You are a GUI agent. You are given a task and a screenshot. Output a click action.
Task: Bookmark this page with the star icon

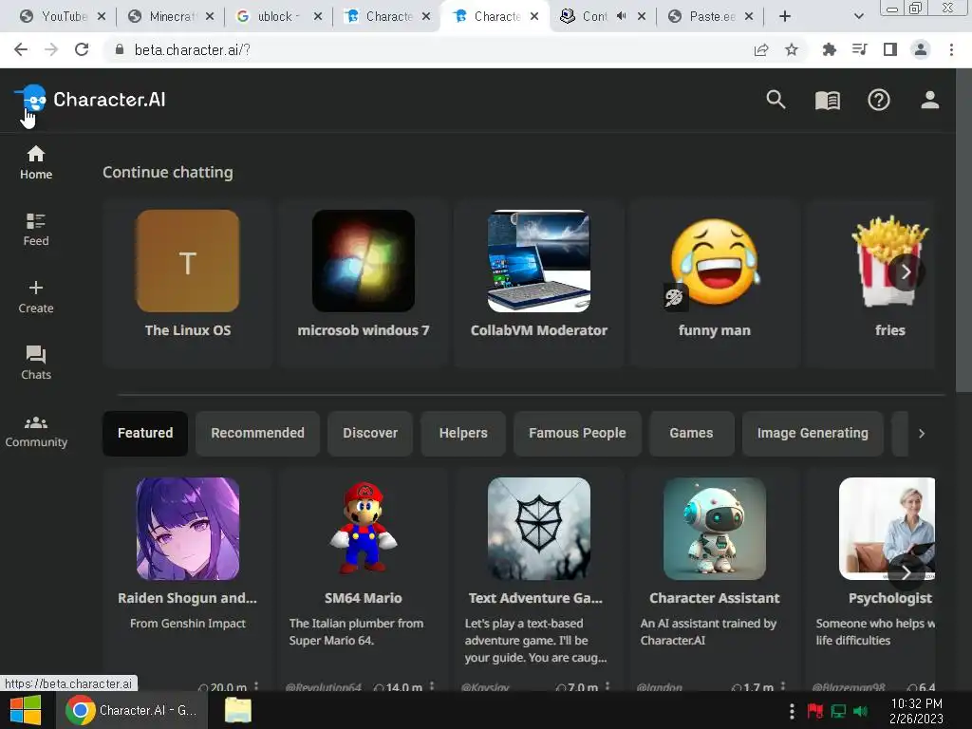click(x=792, y=49)
